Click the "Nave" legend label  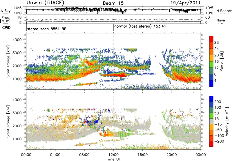point(221,20)
